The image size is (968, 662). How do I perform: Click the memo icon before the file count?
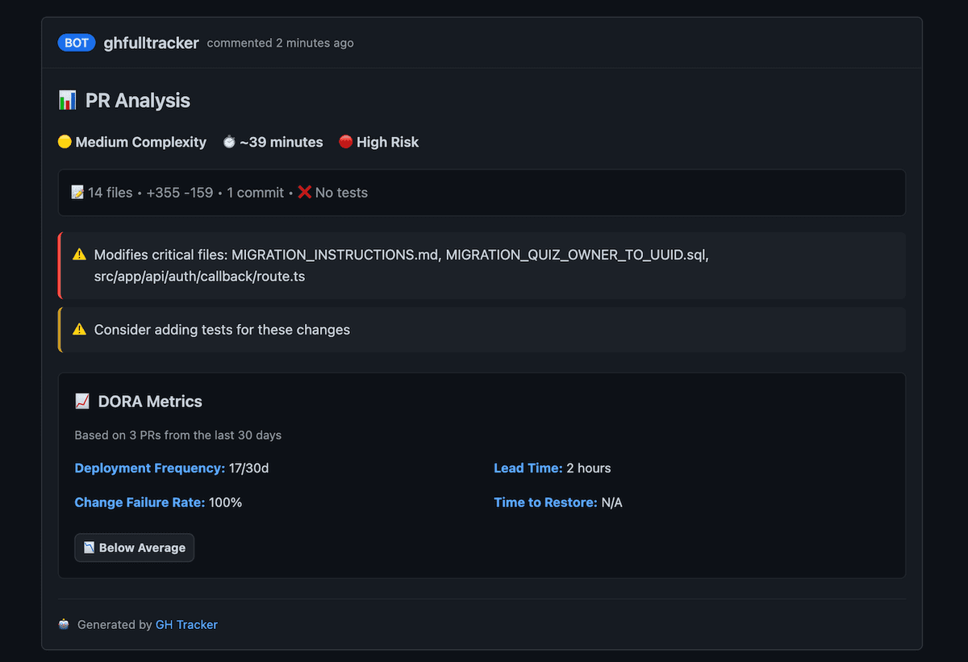click(x=78, y=192)
